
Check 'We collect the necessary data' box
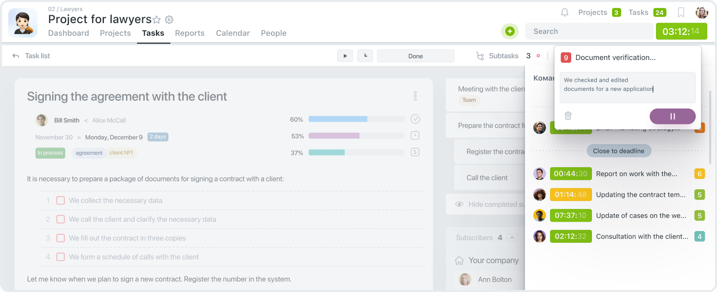(61, 201)
